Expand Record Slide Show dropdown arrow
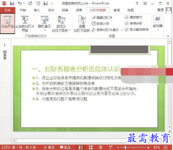The image size is (173, 150). pos(122,30)
